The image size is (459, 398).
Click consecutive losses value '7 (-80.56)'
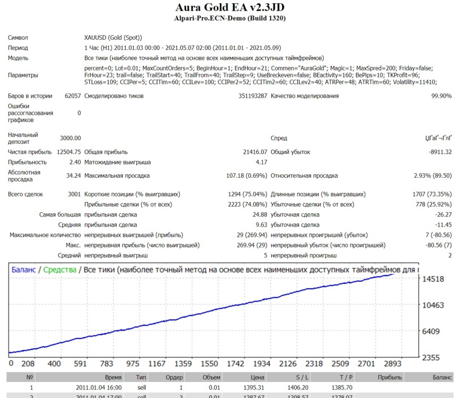[x=438, y=235]
